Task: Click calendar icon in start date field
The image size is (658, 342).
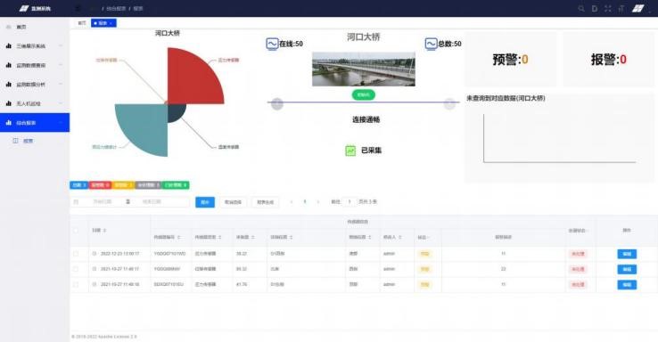Action: pyautogui.click(x=76, y=202)
